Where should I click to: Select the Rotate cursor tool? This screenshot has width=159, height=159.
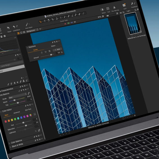coord(57,19)
